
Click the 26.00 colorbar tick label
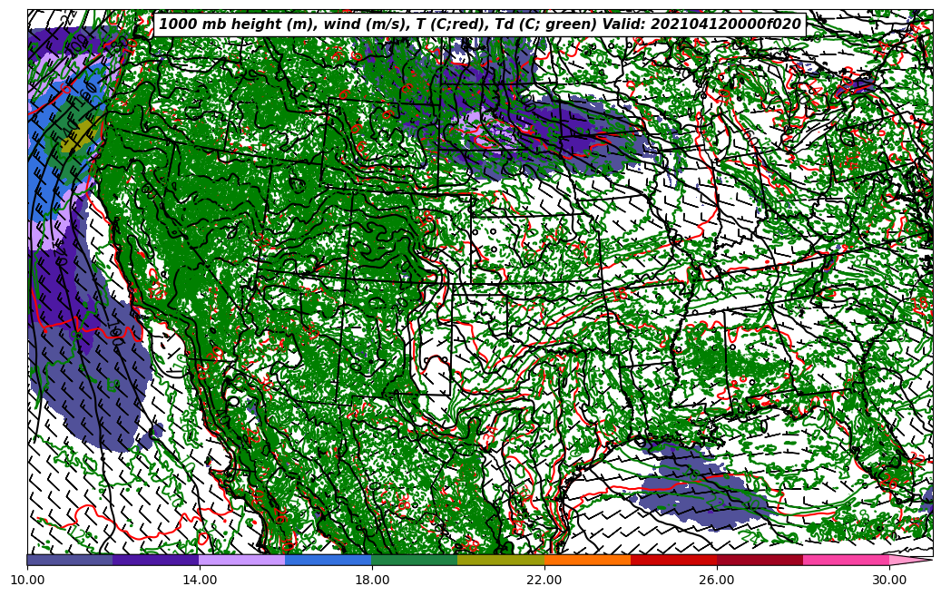click(x=717, y=579)
